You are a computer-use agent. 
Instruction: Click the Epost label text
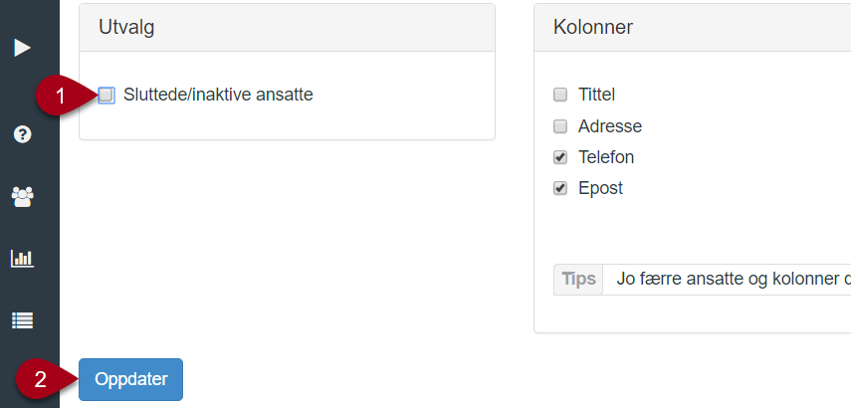point(601,189)
